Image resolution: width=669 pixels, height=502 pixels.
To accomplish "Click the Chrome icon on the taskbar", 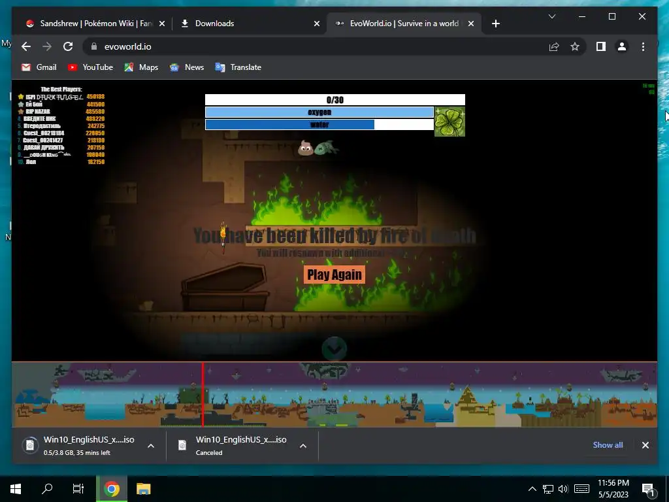I will [111, 489].
